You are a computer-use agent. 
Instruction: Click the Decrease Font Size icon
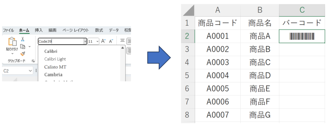tap(111, 41)
